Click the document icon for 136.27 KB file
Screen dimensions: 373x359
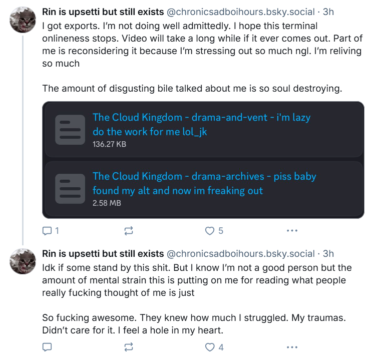click(70, 130)
